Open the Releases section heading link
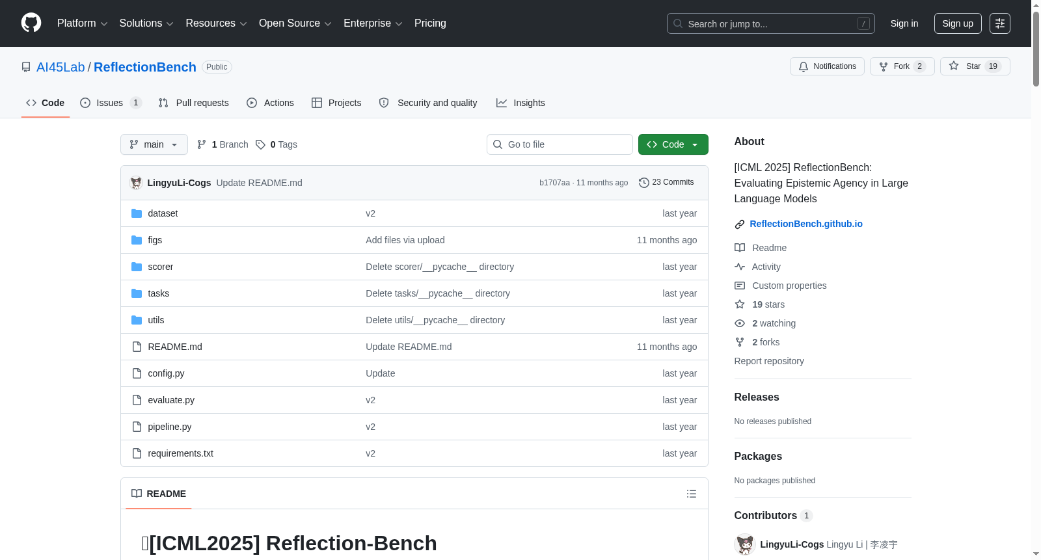Viewport: 1041px width, 560px height. click(x=757, y=397)
